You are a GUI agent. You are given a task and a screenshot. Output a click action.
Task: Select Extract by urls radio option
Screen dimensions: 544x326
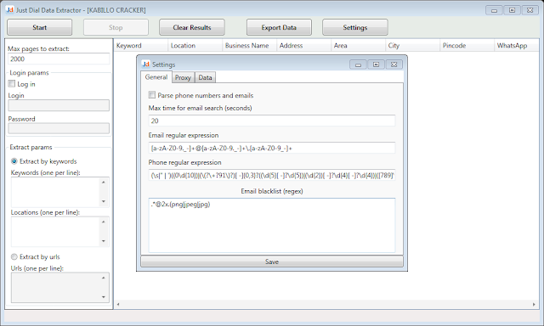click(14, 256)
